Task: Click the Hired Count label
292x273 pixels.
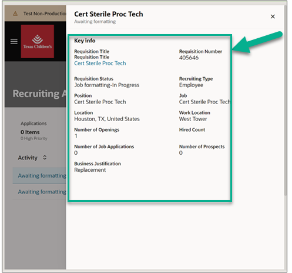Action: (192, 129)
